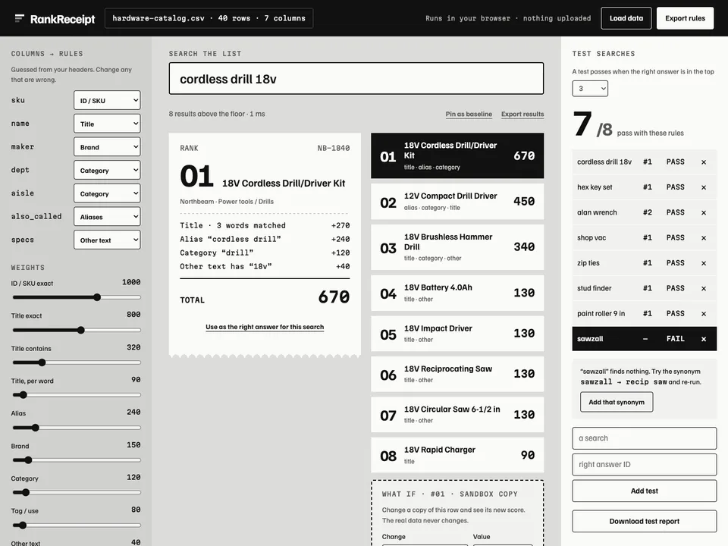Select the 'hex key set' test row
728x546 pixels.
[644, 187]
